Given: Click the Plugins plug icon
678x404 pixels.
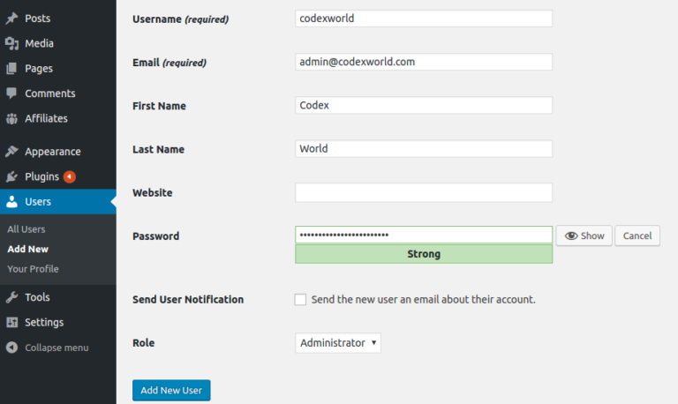Looking at the screenshot, I should 11,176.
